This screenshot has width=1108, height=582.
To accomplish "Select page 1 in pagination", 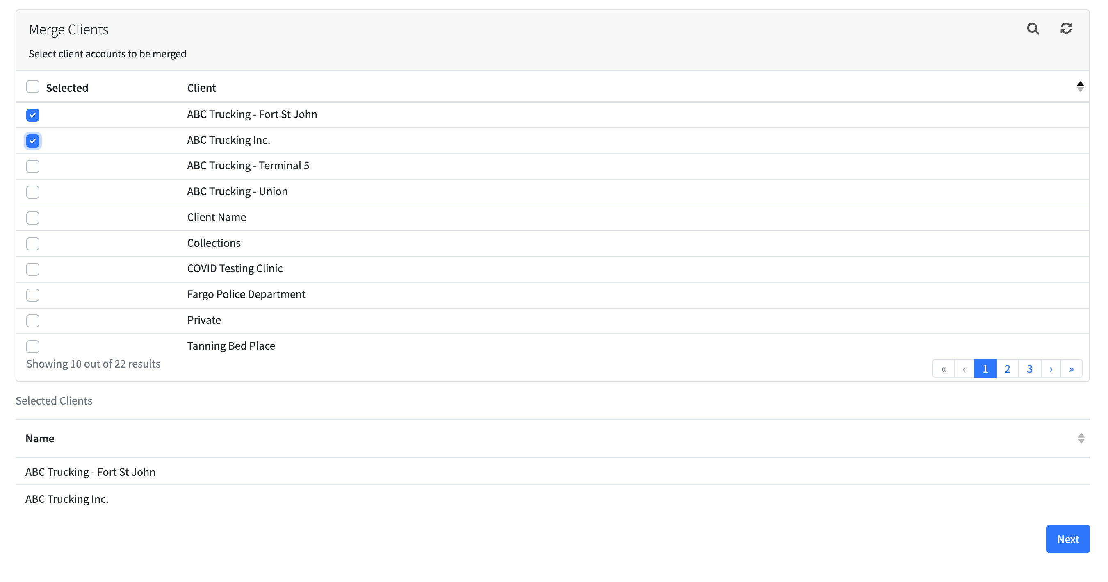I will [x=985, y=368].
